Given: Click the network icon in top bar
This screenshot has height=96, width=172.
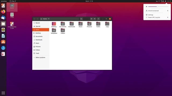Looking at the screenshot, I should 163,1.
